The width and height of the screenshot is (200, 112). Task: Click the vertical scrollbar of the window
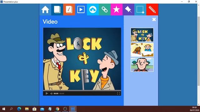(199, 51)
